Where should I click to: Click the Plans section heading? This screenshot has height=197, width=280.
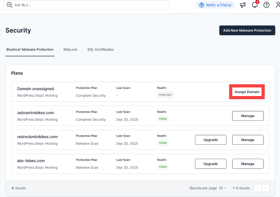point(17,73)
